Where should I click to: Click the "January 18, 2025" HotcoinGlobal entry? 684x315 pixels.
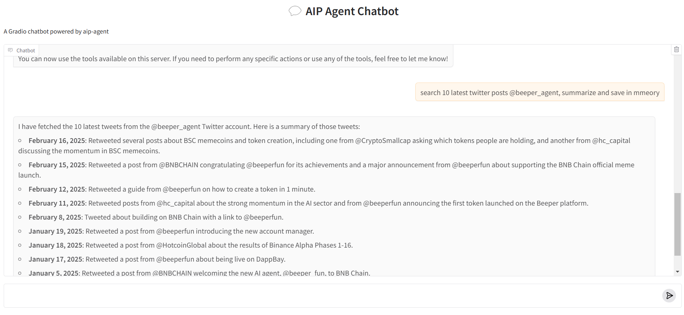click(191, 245)
